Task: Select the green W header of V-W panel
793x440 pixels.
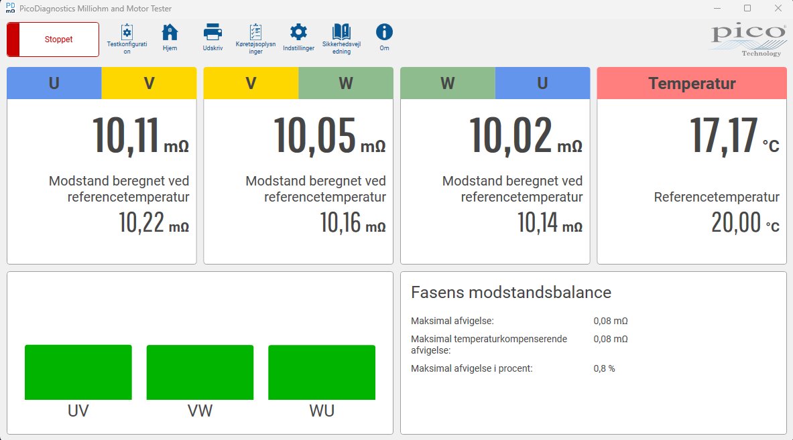Action: click(x=345, y=83)
